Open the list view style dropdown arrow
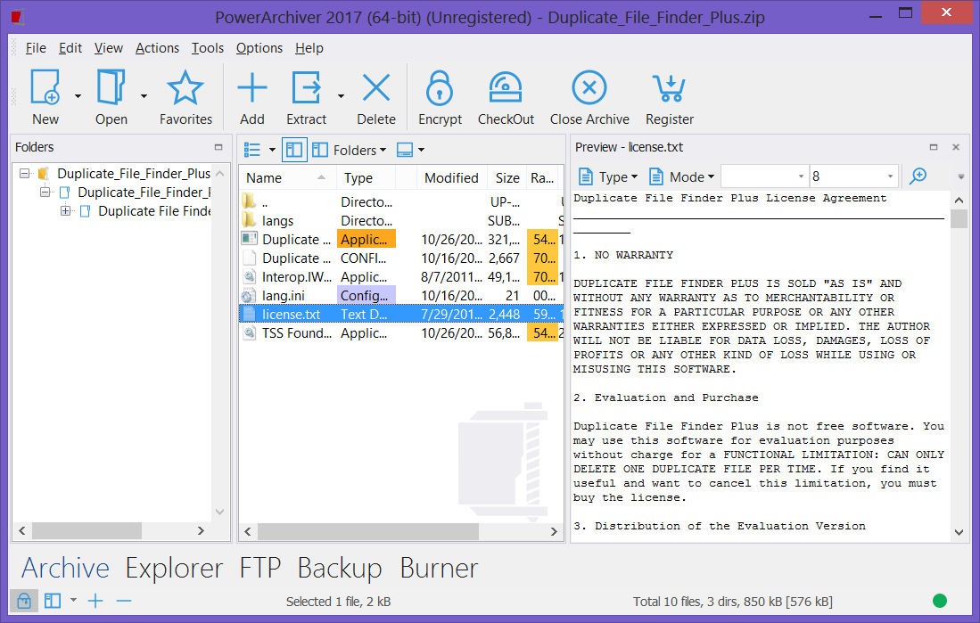Screen dimensions: 980x623 click(x=272, y=150)
